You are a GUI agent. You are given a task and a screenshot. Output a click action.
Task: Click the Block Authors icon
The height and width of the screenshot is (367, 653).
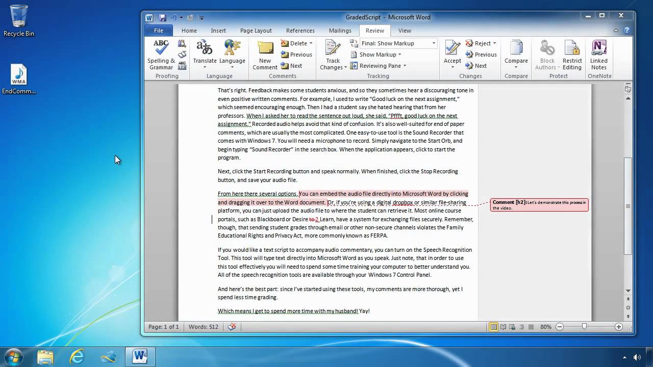click(547, 48)
